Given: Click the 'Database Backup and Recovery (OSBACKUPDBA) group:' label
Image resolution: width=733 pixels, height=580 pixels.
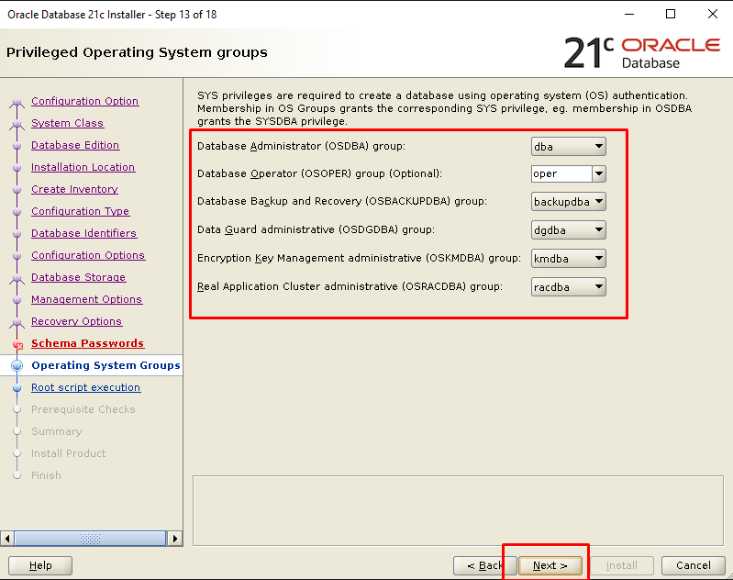Looking at the screenshot, I should click(x=342, y=201).
